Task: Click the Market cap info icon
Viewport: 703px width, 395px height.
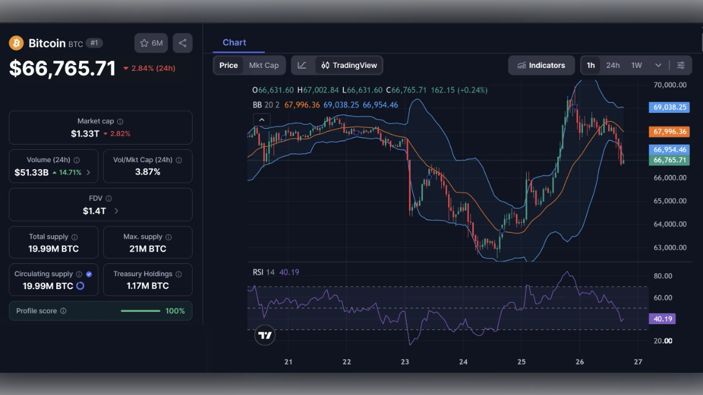Action: pyautogui.click(x=121, y=121)
